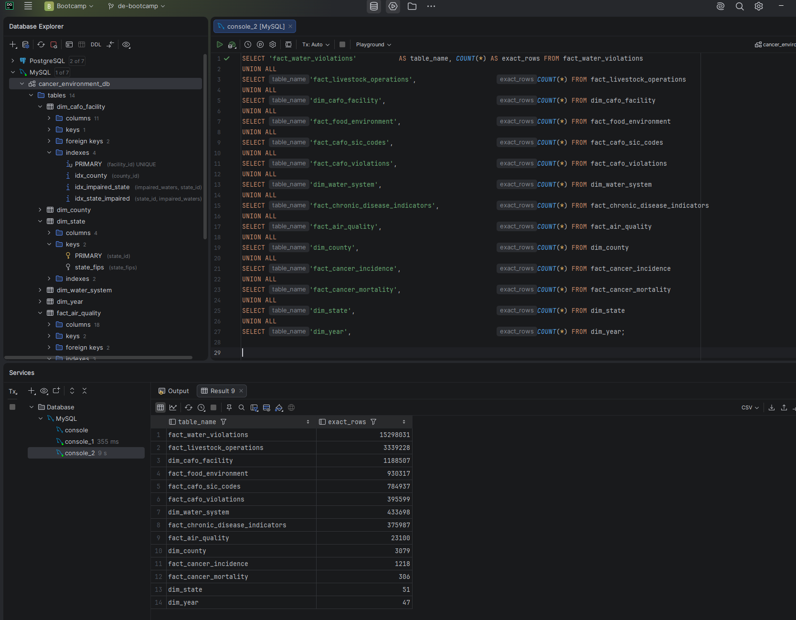Viewport: 796px width, 620px height.
Task: Open the de-bootcamp branch dropdown
Action: [137, 6]
